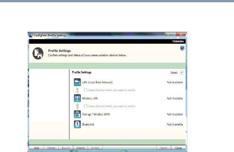This screenshot has height=152, width=234.
Task: Click the ConfigFree title bar app icon
Action: click(x=31, y=36)
